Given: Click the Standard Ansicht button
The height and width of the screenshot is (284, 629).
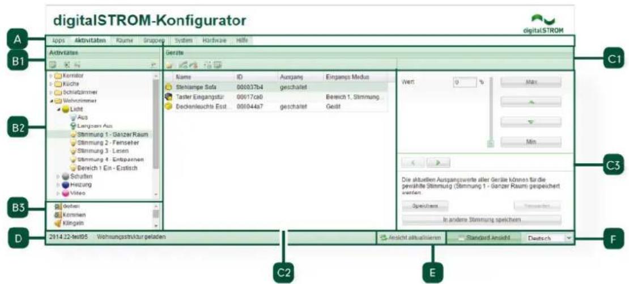Looking at the screenshot, I should [484, 238].
